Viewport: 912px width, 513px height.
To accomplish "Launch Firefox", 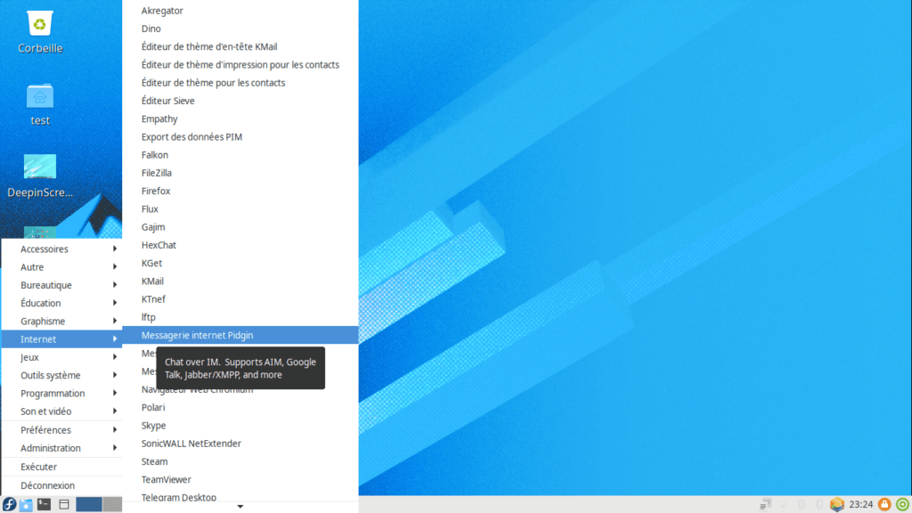I will click(x=240, y=191).
